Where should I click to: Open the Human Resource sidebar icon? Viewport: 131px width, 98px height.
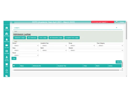pos(7,58)
